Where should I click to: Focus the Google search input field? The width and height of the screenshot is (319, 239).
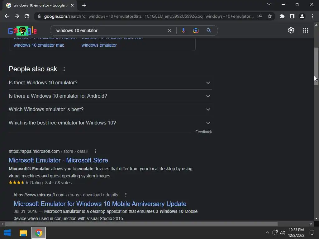pyautogui.click(x=110, y=30)
